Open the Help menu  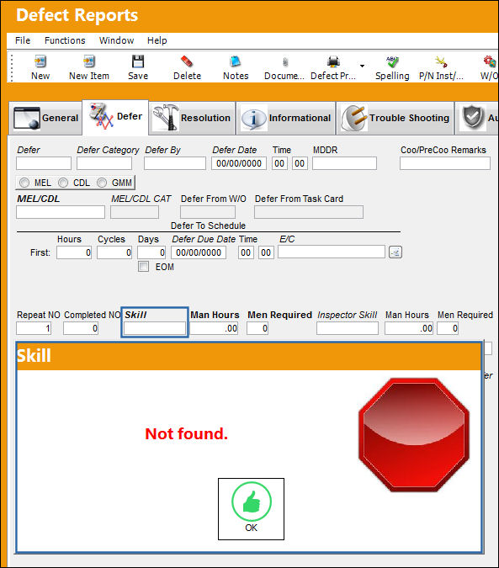[x=157, y=40]
